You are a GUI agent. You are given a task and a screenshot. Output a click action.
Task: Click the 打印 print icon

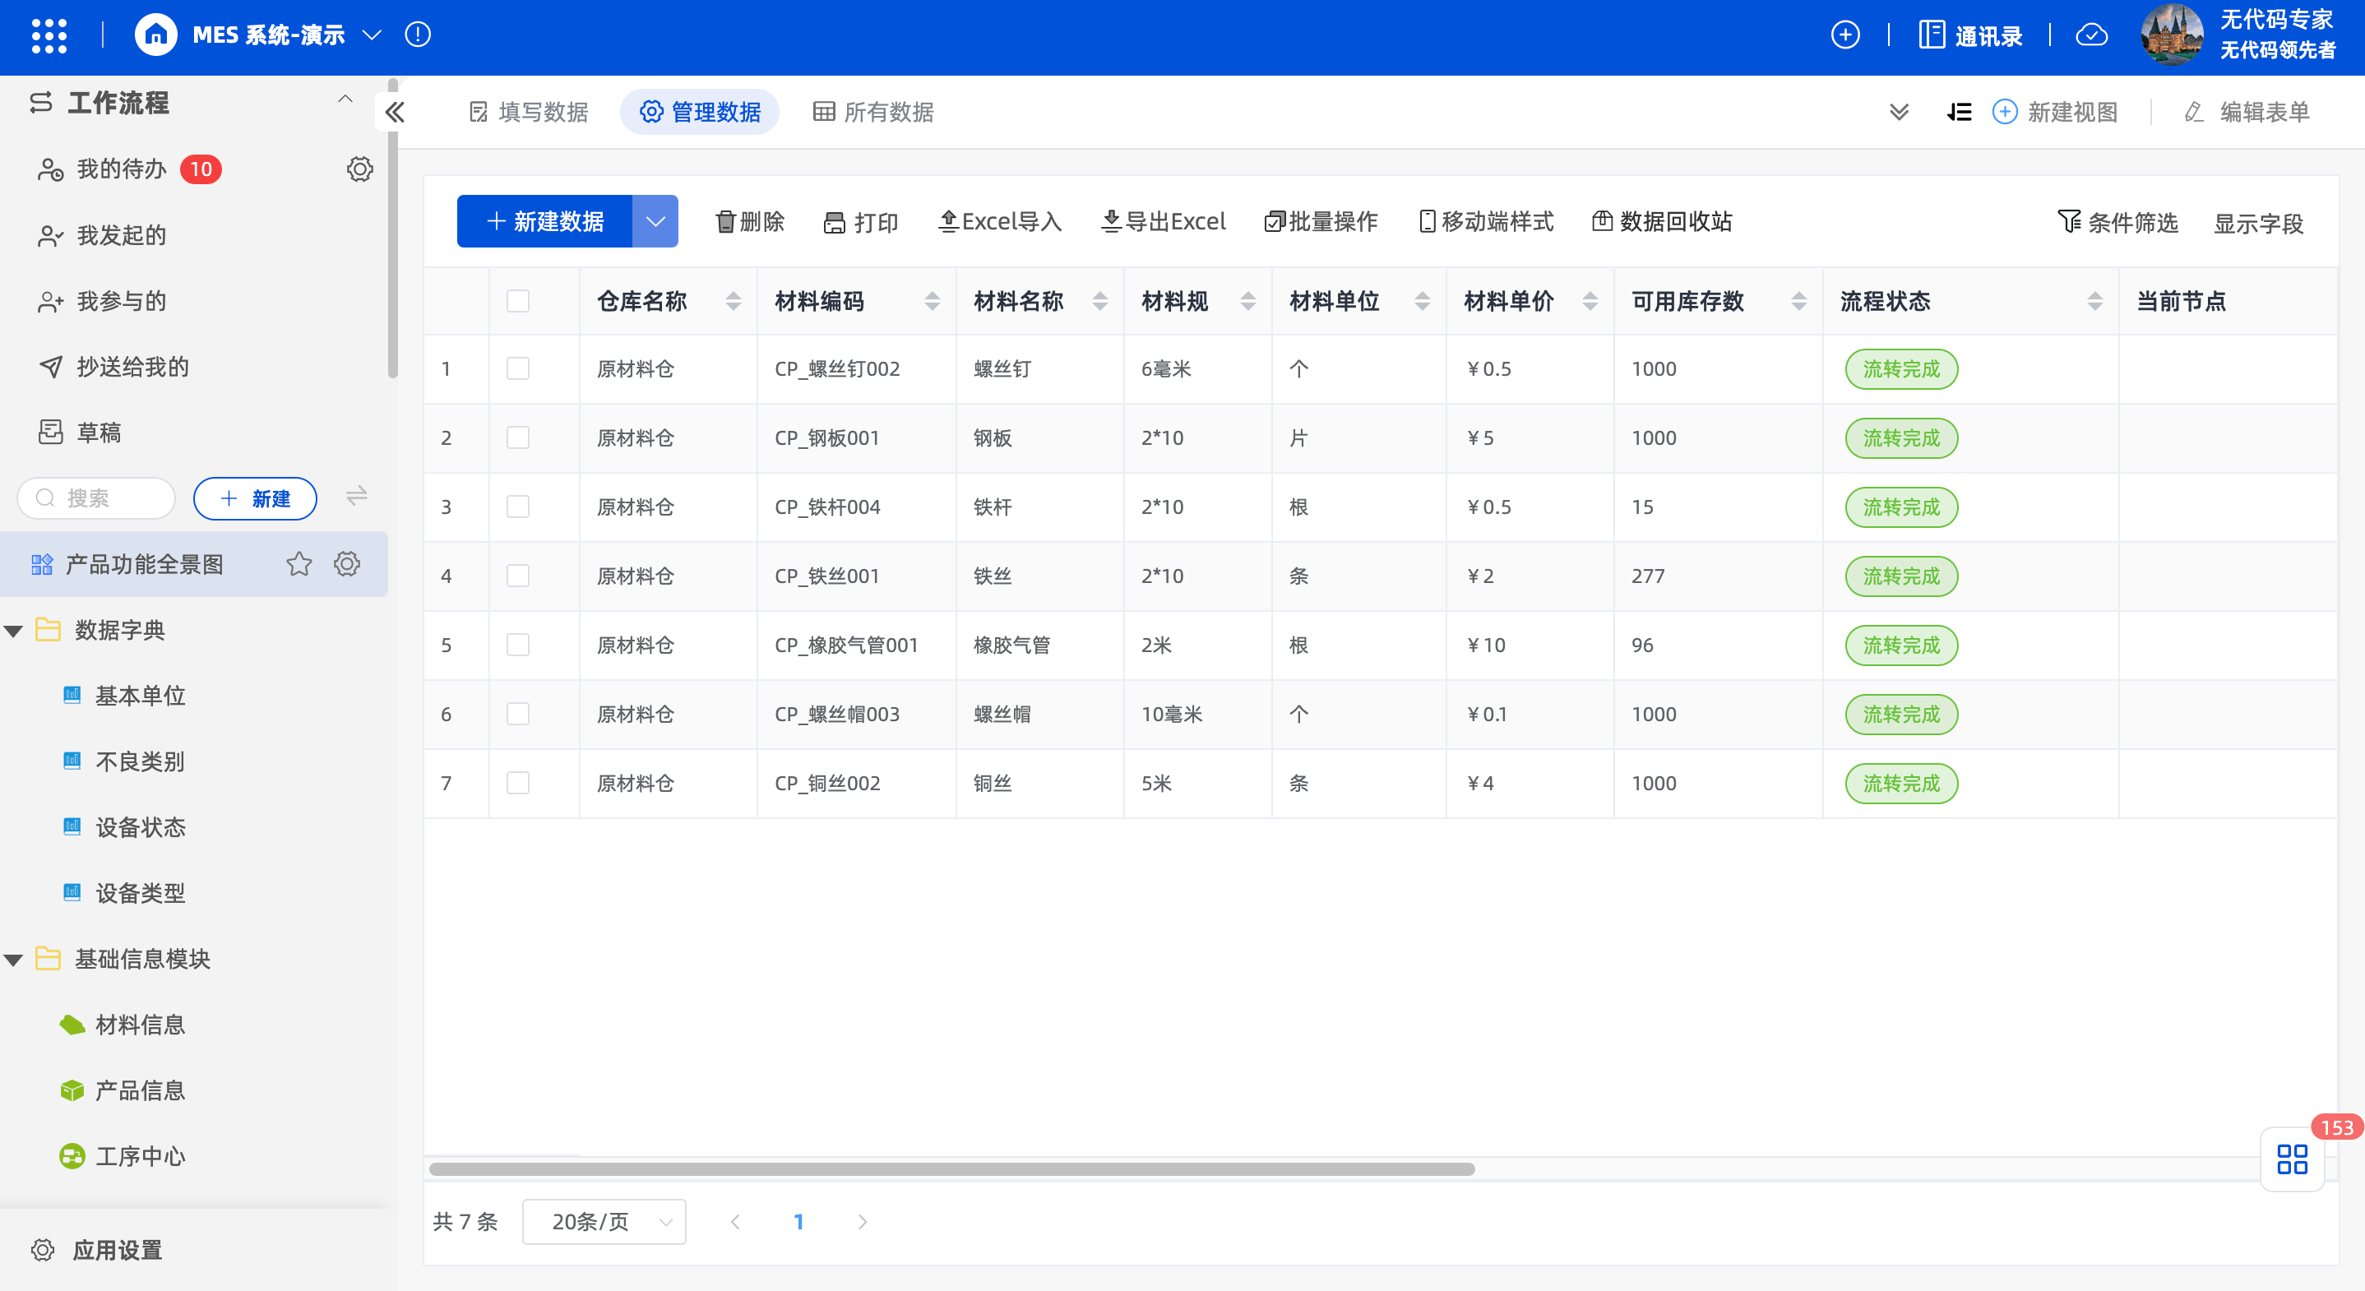tap(834, 221)
